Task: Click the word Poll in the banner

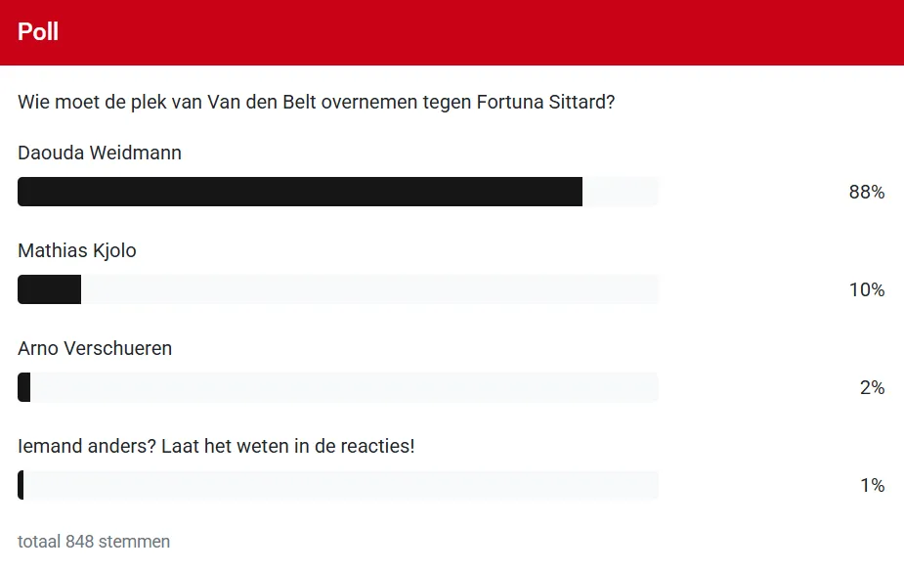Action: pyautogui.click(x=38, y=31)
